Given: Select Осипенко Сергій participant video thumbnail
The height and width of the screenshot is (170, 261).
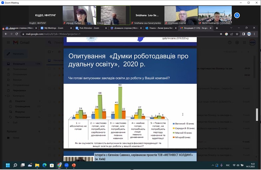Looking at the screenshot, I should (181, 15).
